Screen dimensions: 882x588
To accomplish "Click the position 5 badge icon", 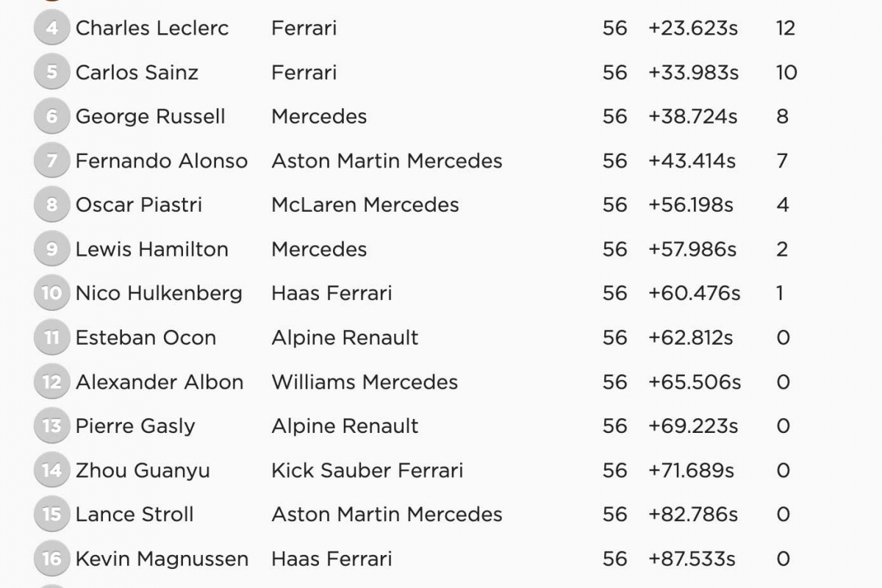I will pyautogui.click(x=51, y=73).
